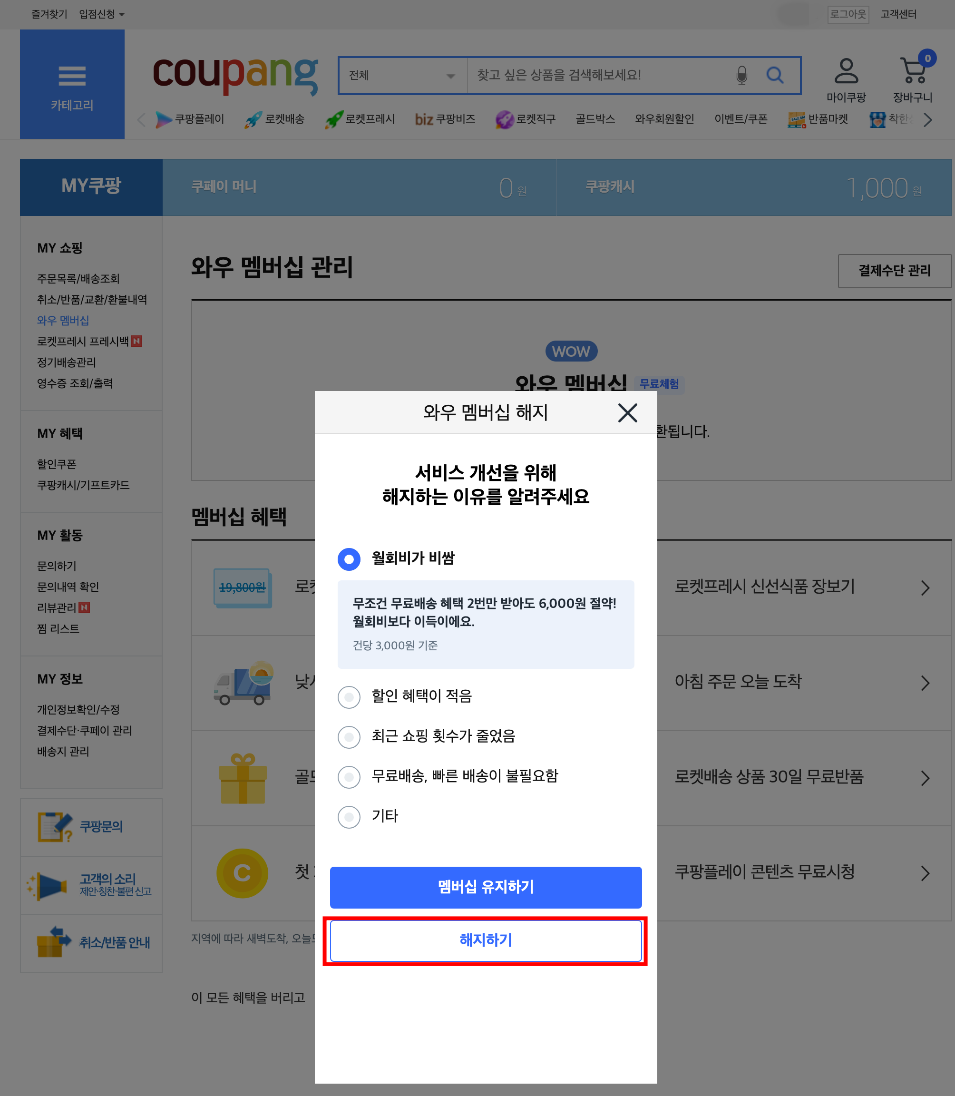Screen dimensions: 955x1096
Task: Open the 전체 search category dropdown
Action: click(403, 75)
